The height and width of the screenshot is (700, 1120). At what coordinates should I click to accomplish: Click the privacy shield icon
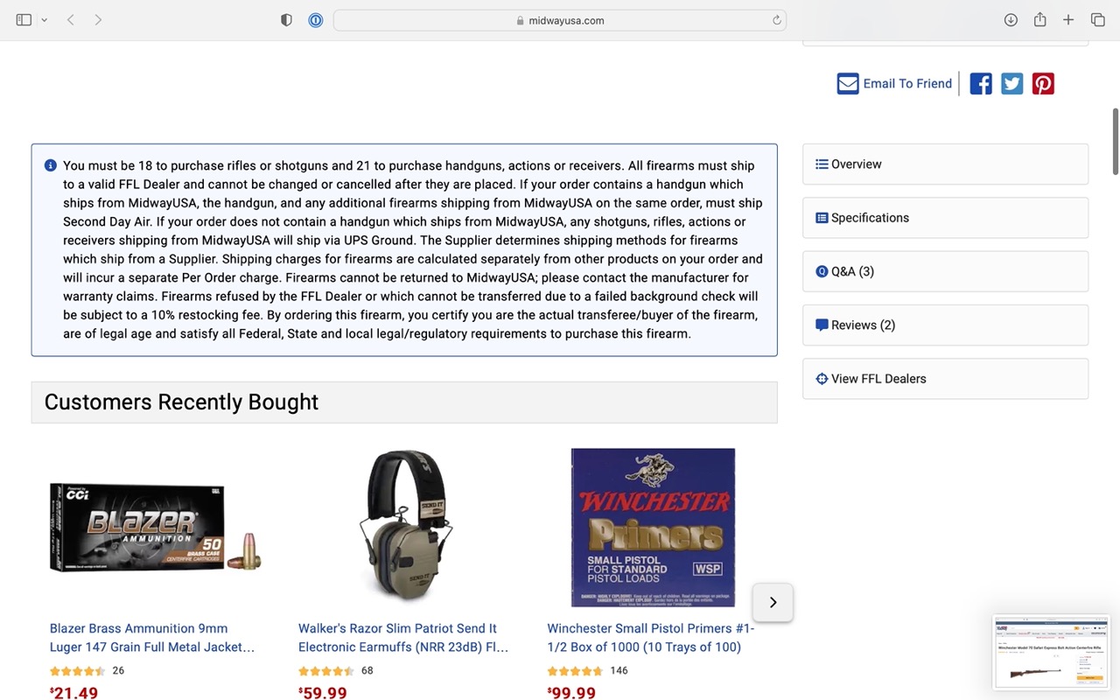pyautogui.click(x=286, y=20)
